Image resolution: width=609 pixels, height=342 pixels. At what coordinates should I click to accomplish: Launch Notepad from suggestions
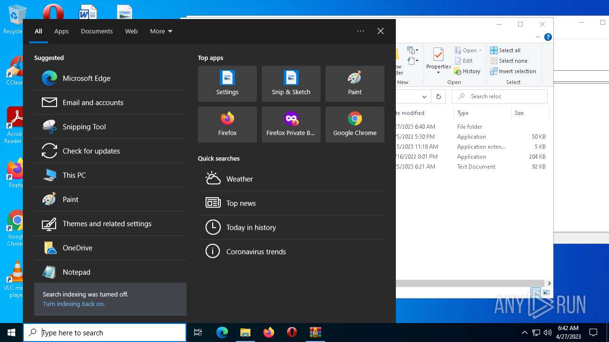110,272
